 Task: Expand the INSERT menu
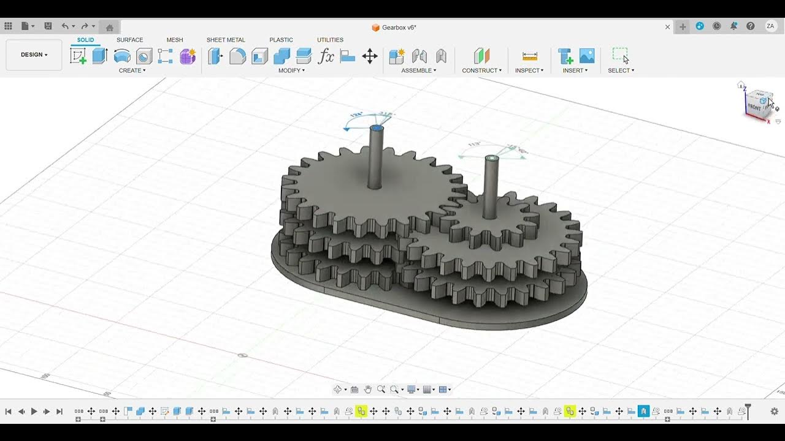[575, 70]
